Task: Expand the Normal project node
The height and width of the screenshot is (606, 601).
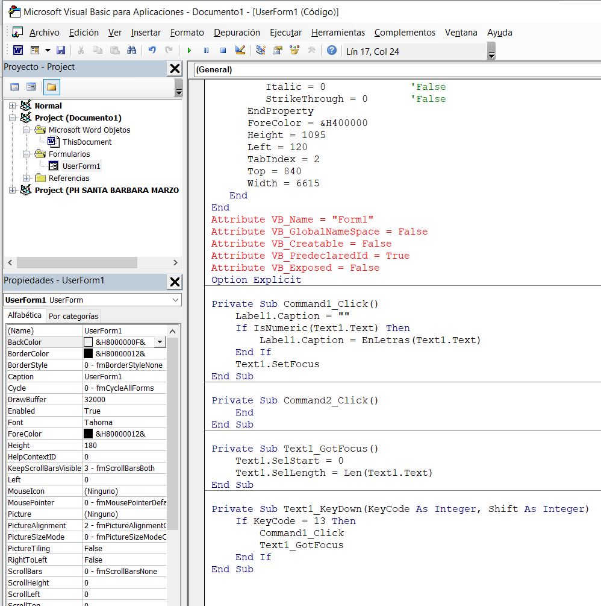Action: (13, 106)
